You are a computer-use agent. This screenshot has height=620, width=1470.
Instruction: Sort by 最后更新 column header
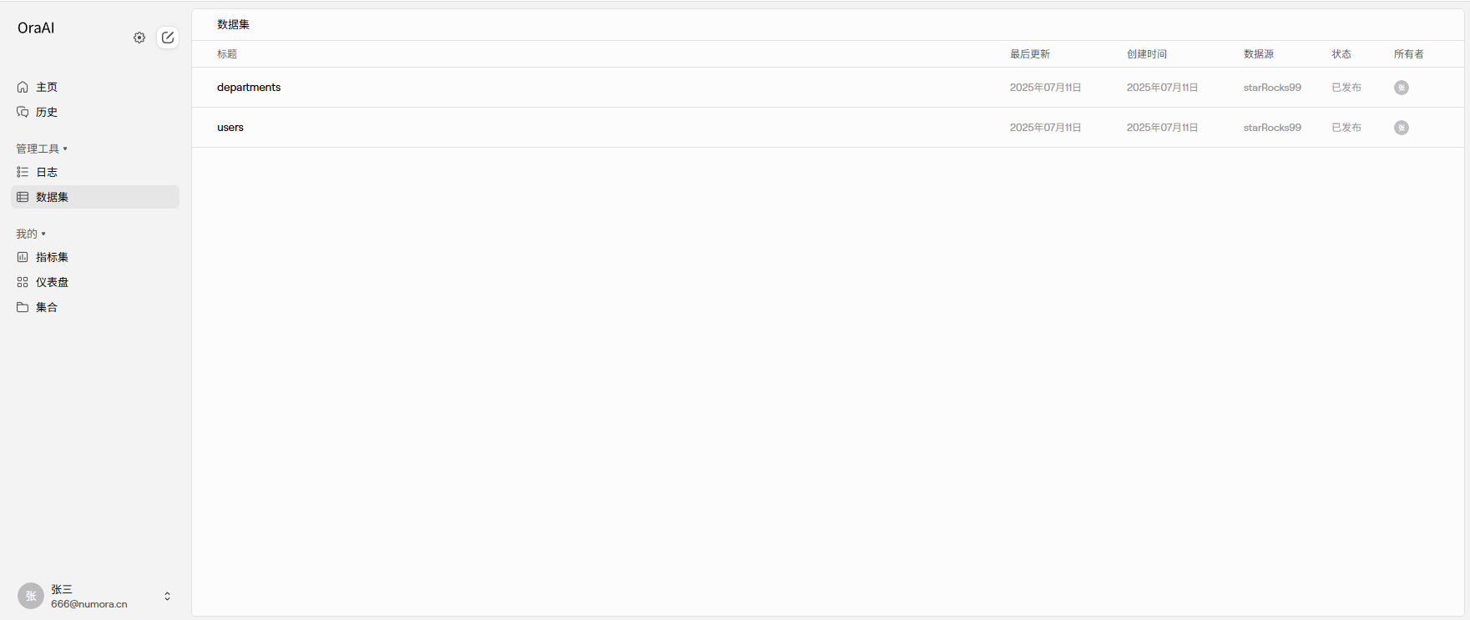pyautogui.click(x=1029, y=54)
